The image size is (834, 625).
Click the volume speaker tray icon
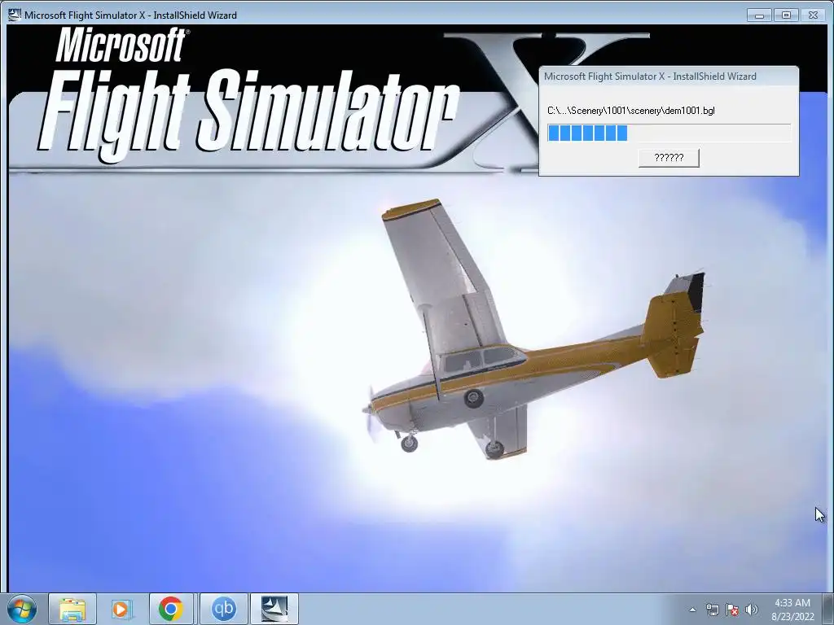(x=752, y=610)
